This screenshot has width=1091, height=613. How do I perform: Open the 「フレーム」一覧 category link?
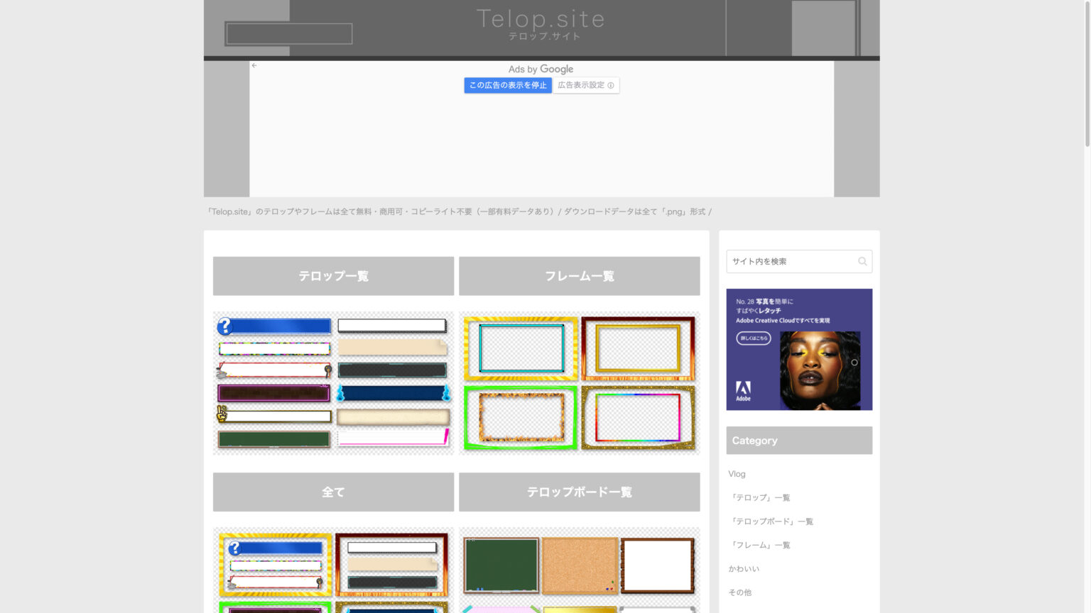[760, 546]
